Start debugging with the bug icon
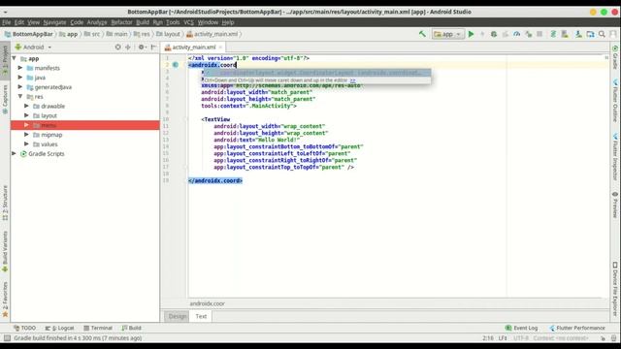Image resolution: width=621 pixels, height=349 pixels. 494,34
